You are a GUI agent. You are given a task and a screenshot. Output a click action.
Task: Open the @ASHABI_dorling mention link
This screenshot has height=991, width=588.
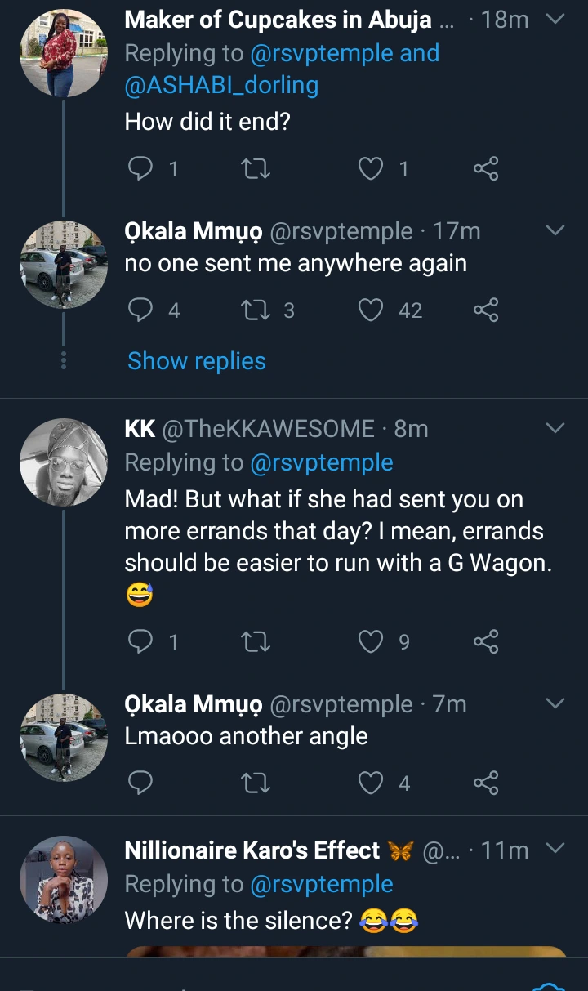[x=221, y=85]
